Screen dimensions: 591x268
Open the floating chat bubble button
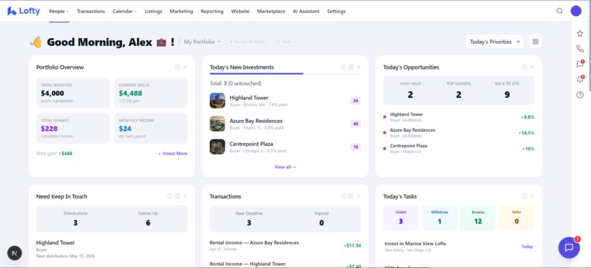(x=569, y=247)
